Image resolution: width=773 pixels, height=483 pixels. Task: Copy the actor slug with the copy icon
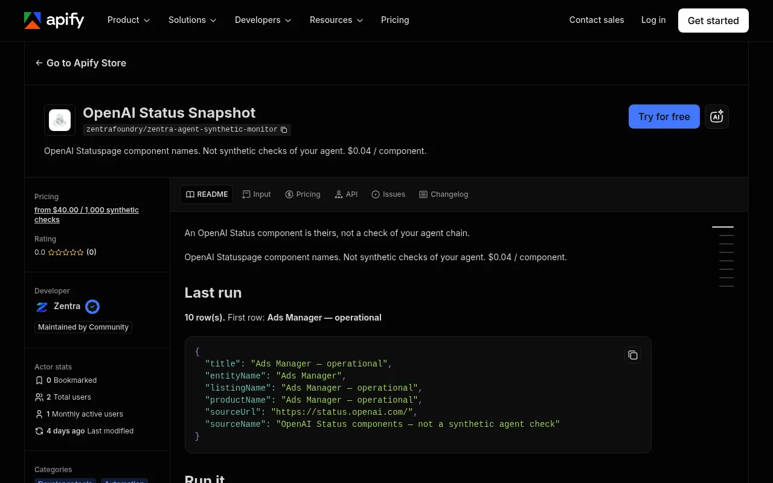point(284,130)
